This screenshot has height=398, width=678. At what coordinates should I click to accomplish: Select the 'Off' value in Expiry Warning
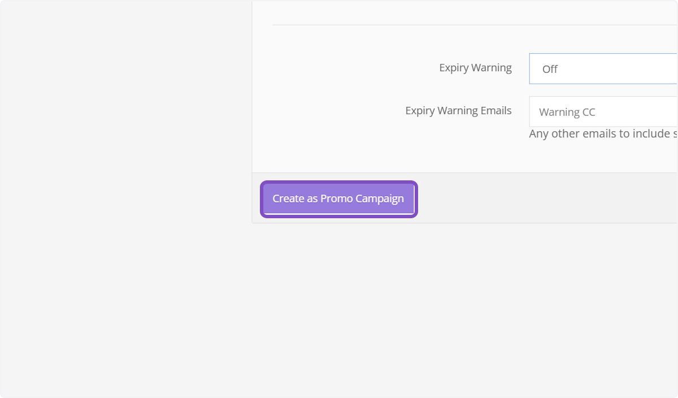click(550, 69)
